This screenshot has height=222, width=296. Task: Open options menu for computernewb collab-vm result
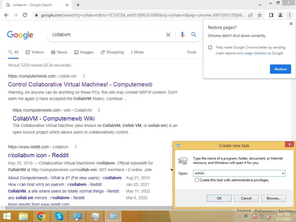pos(84,76)
